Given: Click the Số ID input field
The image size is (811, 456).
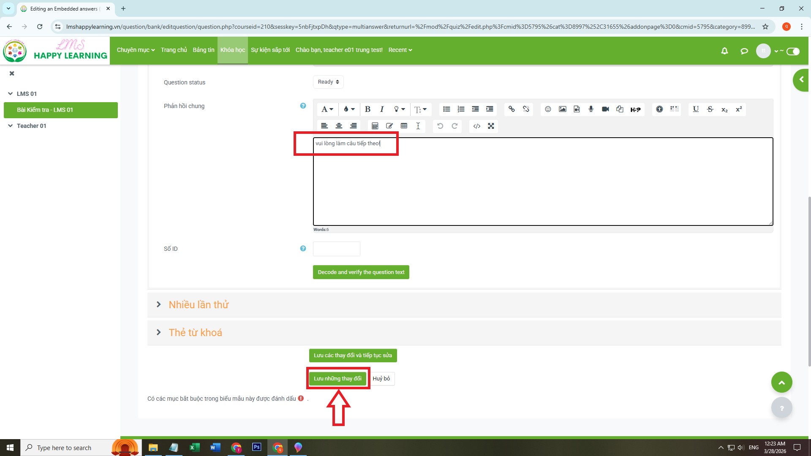Looking at the screenshot, I should click(x=336, y=249).
